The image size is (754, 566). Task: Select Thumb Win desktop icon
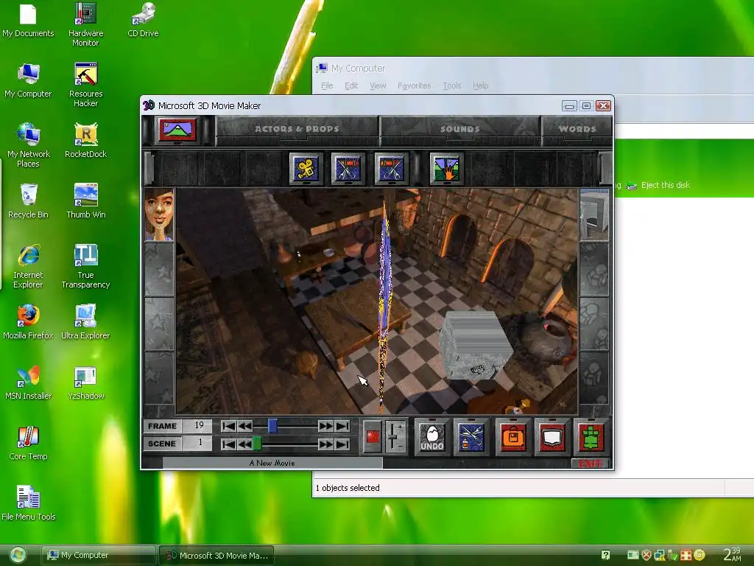(x=85, y=202)
